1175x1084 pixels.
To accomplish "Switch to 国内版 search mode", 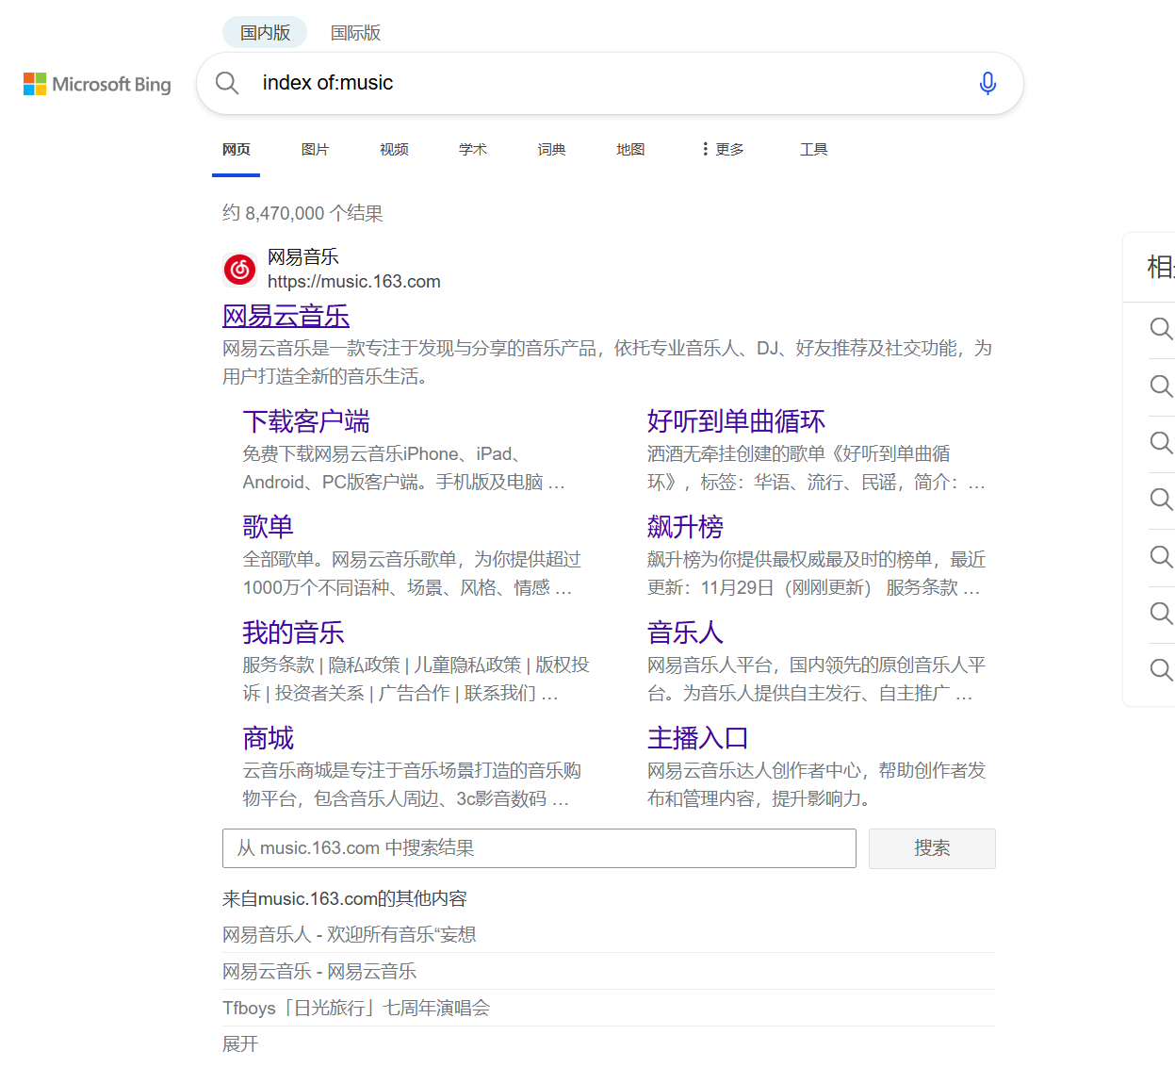I will tap(265, 33).
